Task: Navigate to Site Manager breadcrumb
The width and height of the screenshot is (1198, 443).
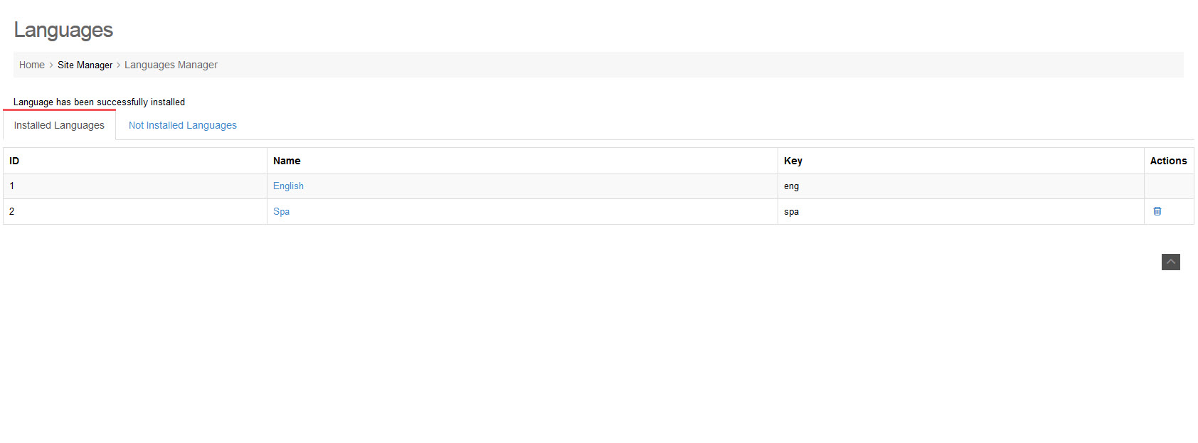Action: point(85,65)
